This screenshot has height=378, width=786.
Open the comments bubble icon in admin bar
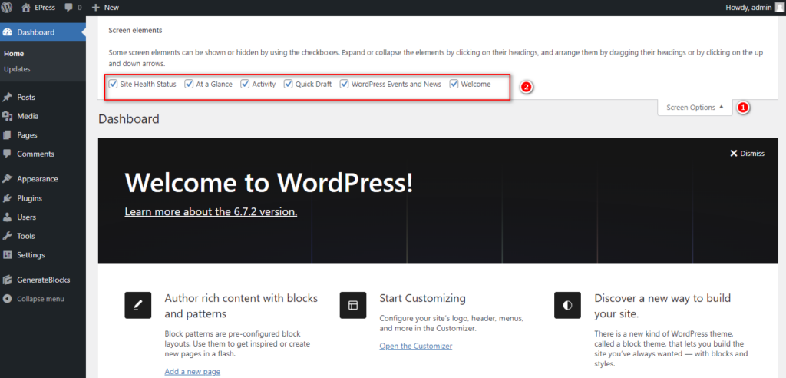68,8
